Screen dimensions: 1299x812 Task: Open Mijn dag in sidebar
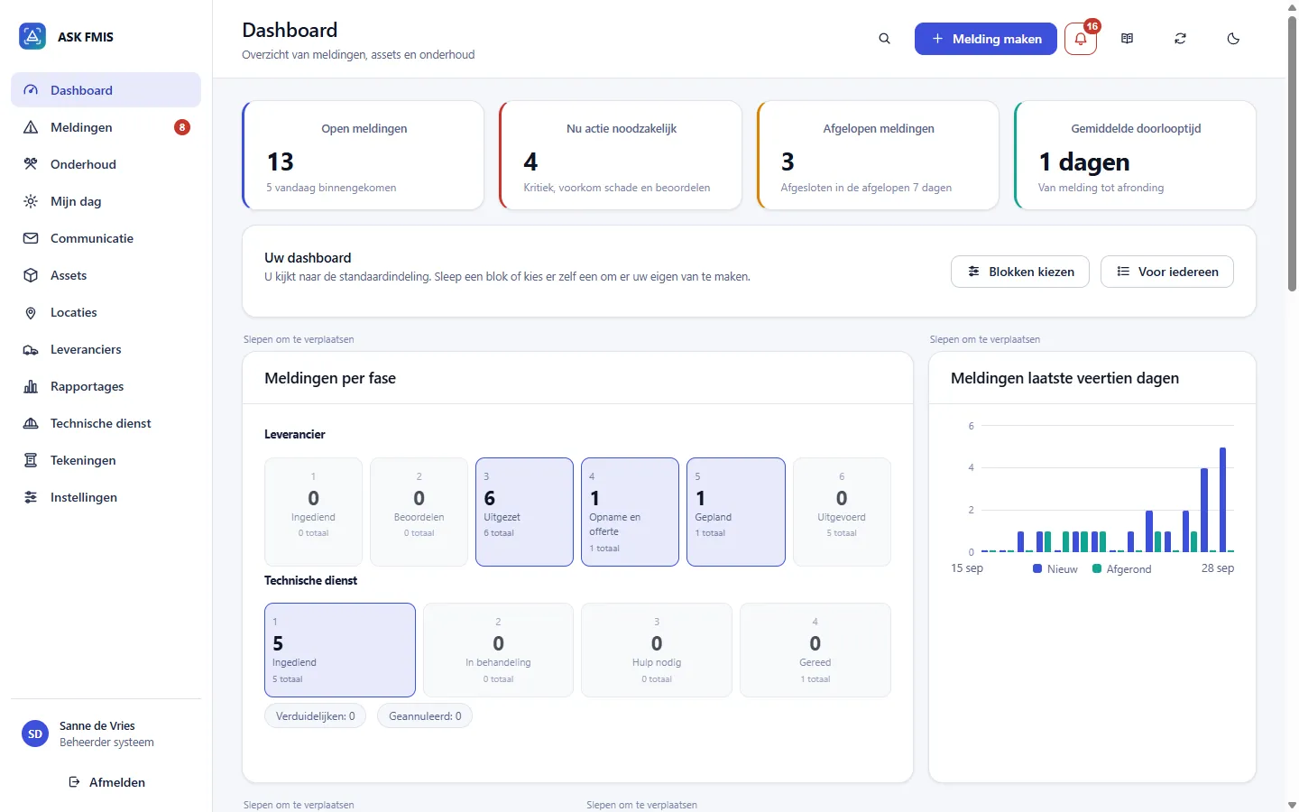[106, 201]
